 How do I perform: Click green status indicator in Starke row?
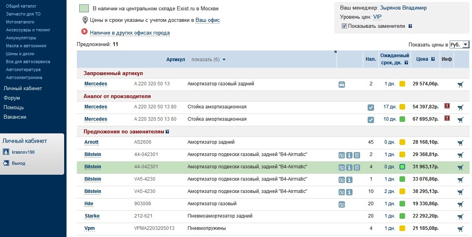click(402, 216)
